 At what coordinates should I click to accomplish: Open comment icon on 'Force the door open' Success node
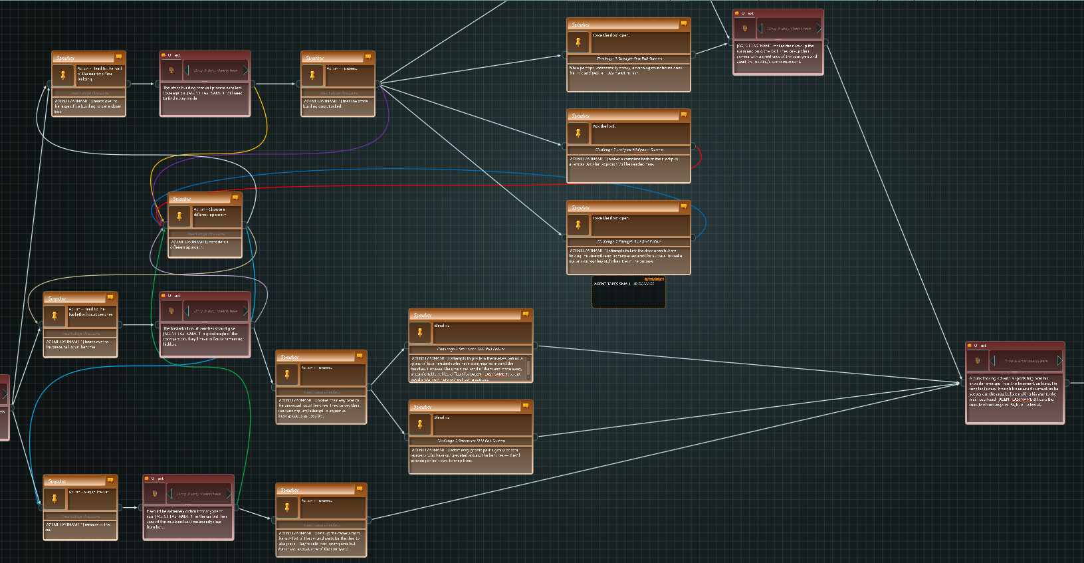pos(683,24)
